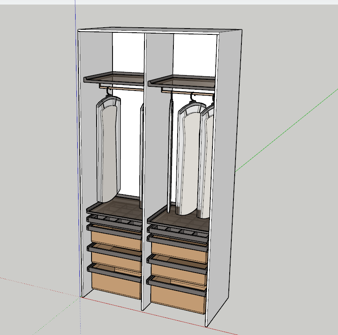Select the dark top shelf in right compartment
Viewport: 338px width, 335px height.
point(182,82)
